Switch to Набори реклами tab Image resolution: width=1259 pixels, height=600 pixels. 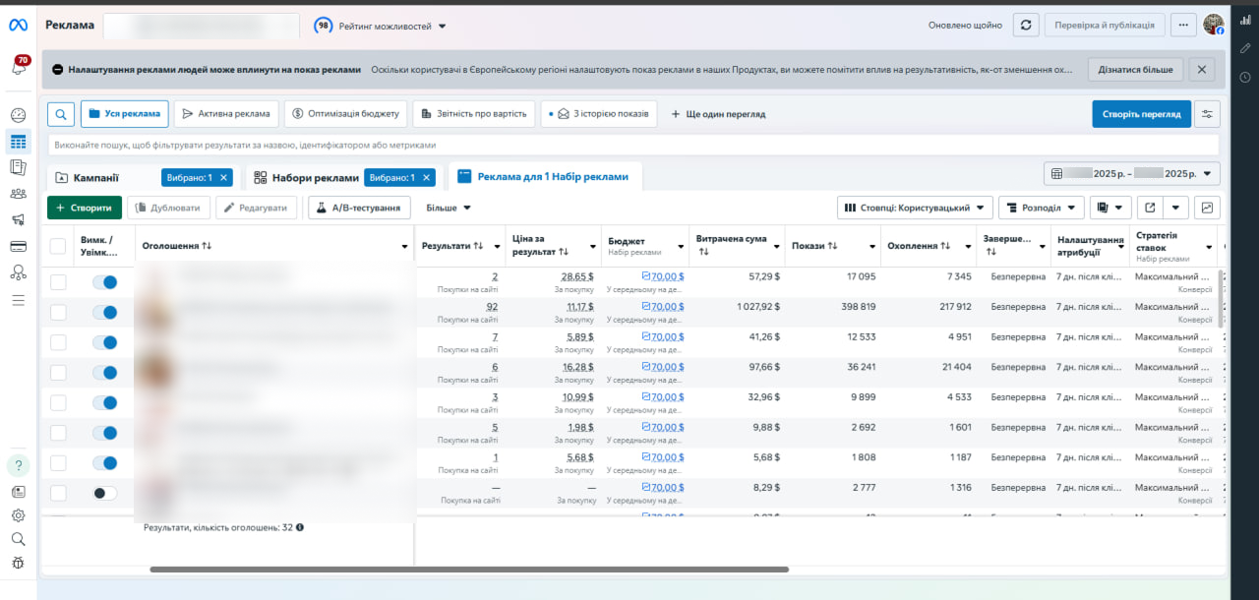(x=307, y=178)
